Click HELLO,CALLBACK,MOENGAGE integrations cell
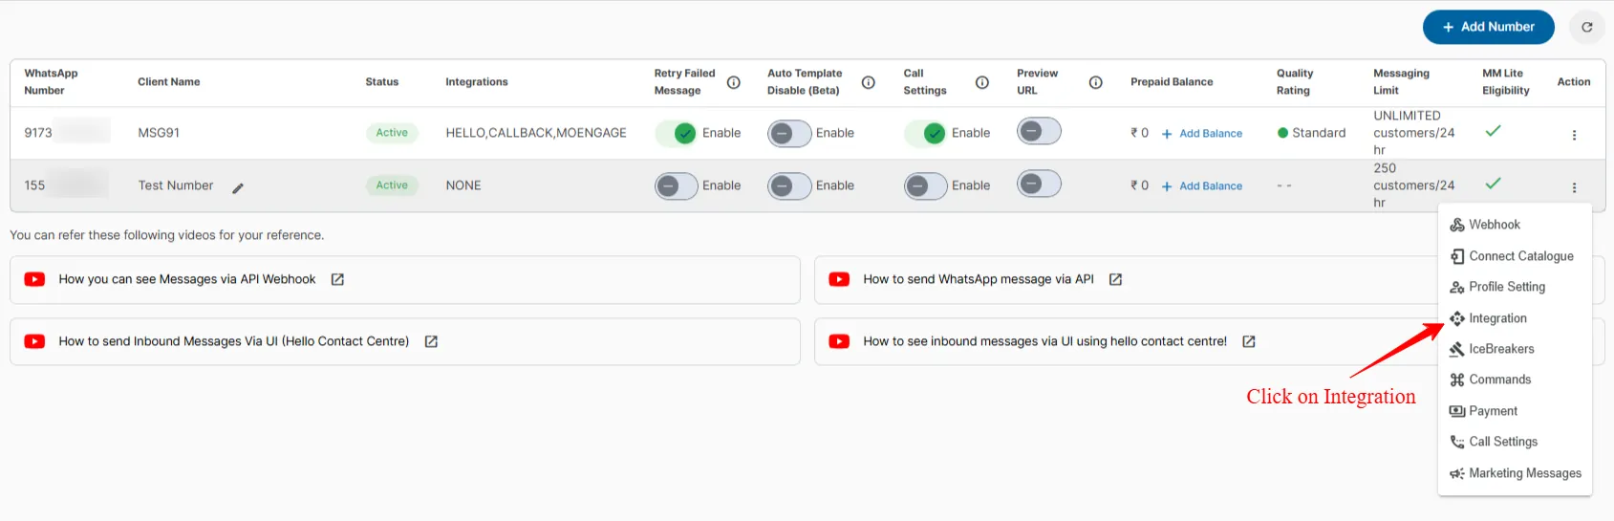1614x521 pixels. coord(536,133)
